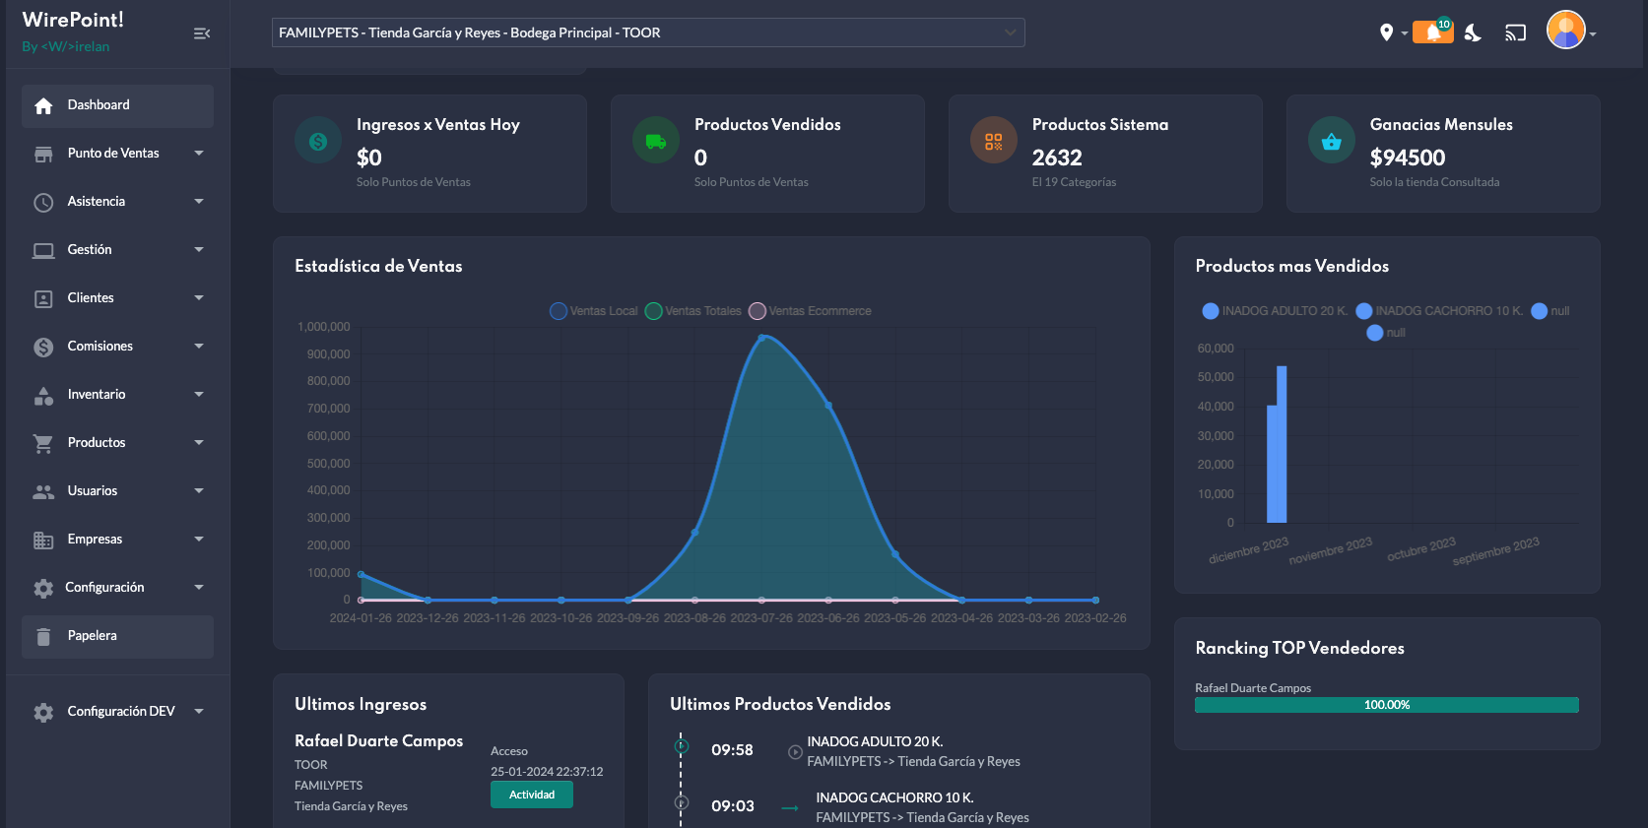Click the Usuarios people icon
Viewport: 1648px width, 828px height.
[x=43, y=491]
